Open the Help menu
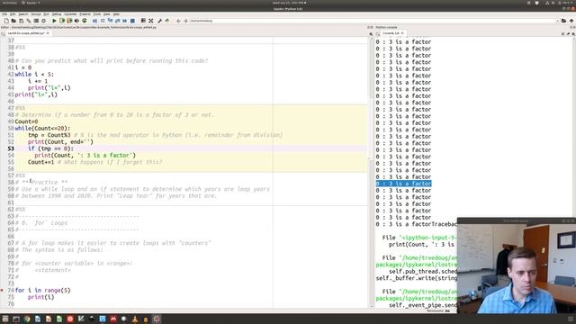Viewport: 576px width, 324px height. [116, 14]
